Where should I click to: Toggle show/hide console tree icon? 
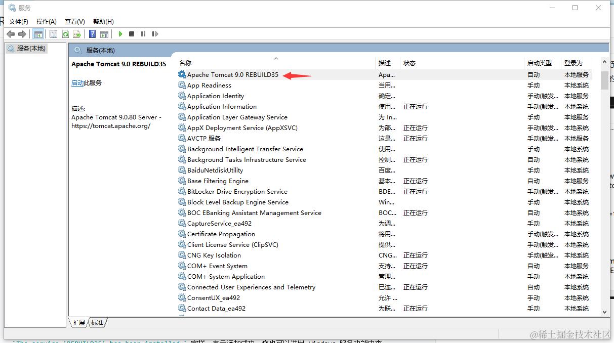pyautogui.click(x=38, y=34)
